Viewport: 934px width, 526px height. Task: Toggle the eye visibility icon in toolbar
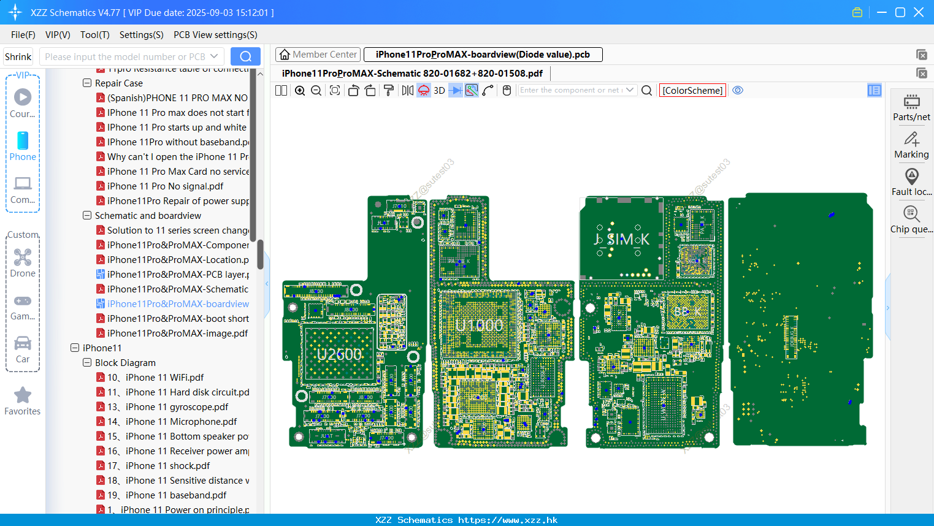(x=738, y=90)
